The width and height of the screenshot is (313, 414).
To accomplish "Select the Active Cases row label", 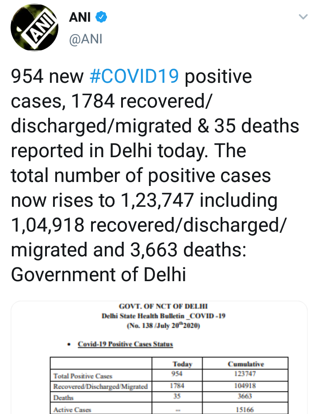I will pos(72,410).
